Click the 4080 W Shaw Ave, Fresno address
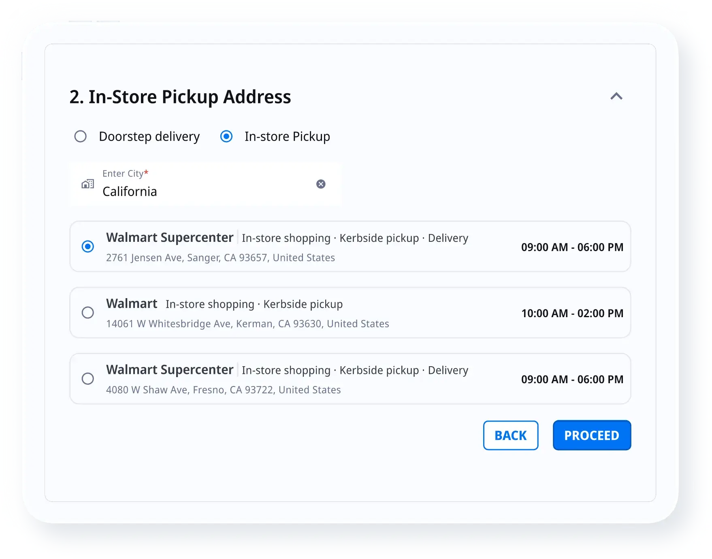This screenshot has height=559, width=712. coord(223,390)
